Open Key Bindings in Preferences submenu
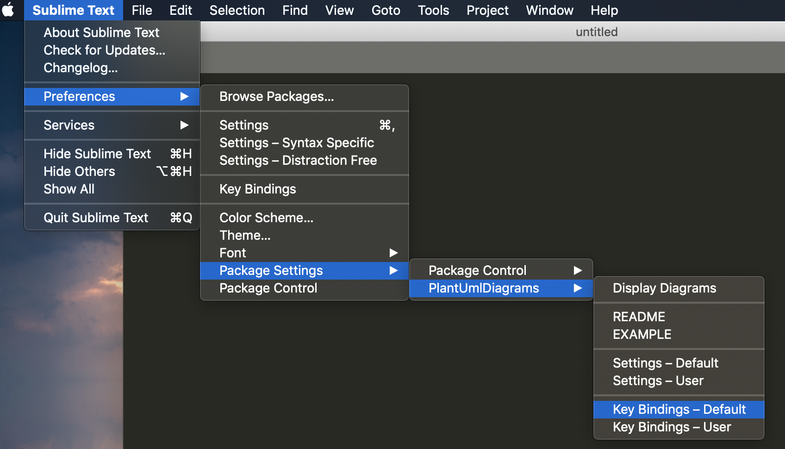 [257, 189]
